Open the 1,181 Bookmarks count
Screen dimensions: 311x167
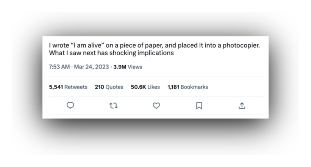pos(188,87)
